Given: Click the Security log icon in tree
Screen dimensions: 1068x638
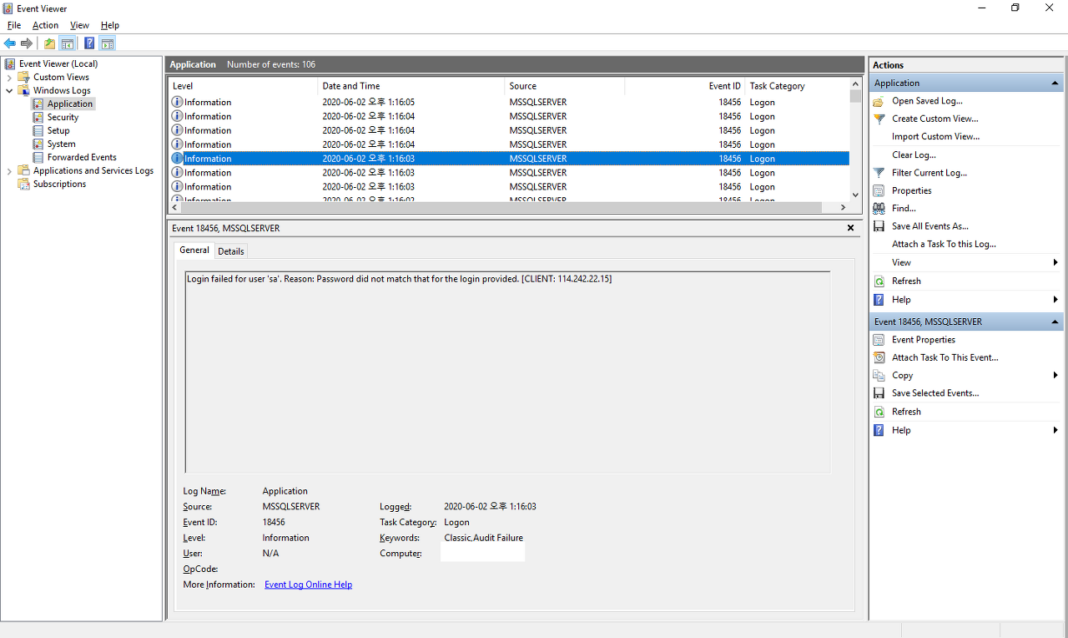Looking at the screenshot, I should coord(38,118).
